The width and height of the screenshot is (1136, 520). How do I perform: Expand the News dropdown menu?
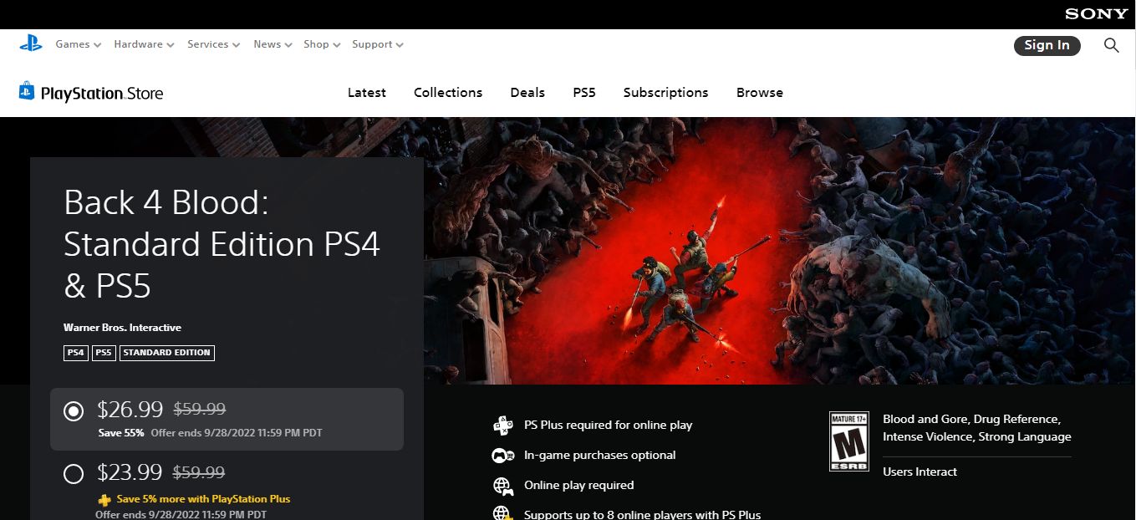[273, 44]
